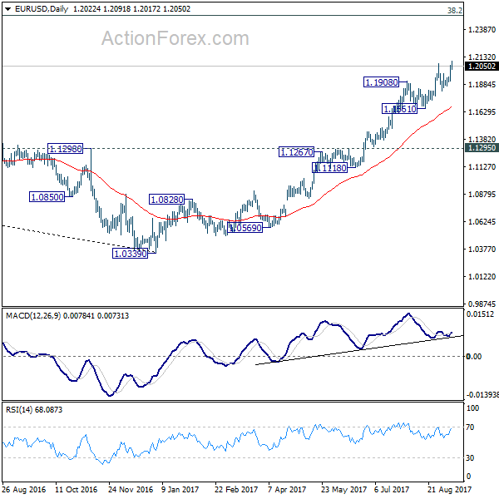Select the 1.19080 price label

click(x=381, y=82)
